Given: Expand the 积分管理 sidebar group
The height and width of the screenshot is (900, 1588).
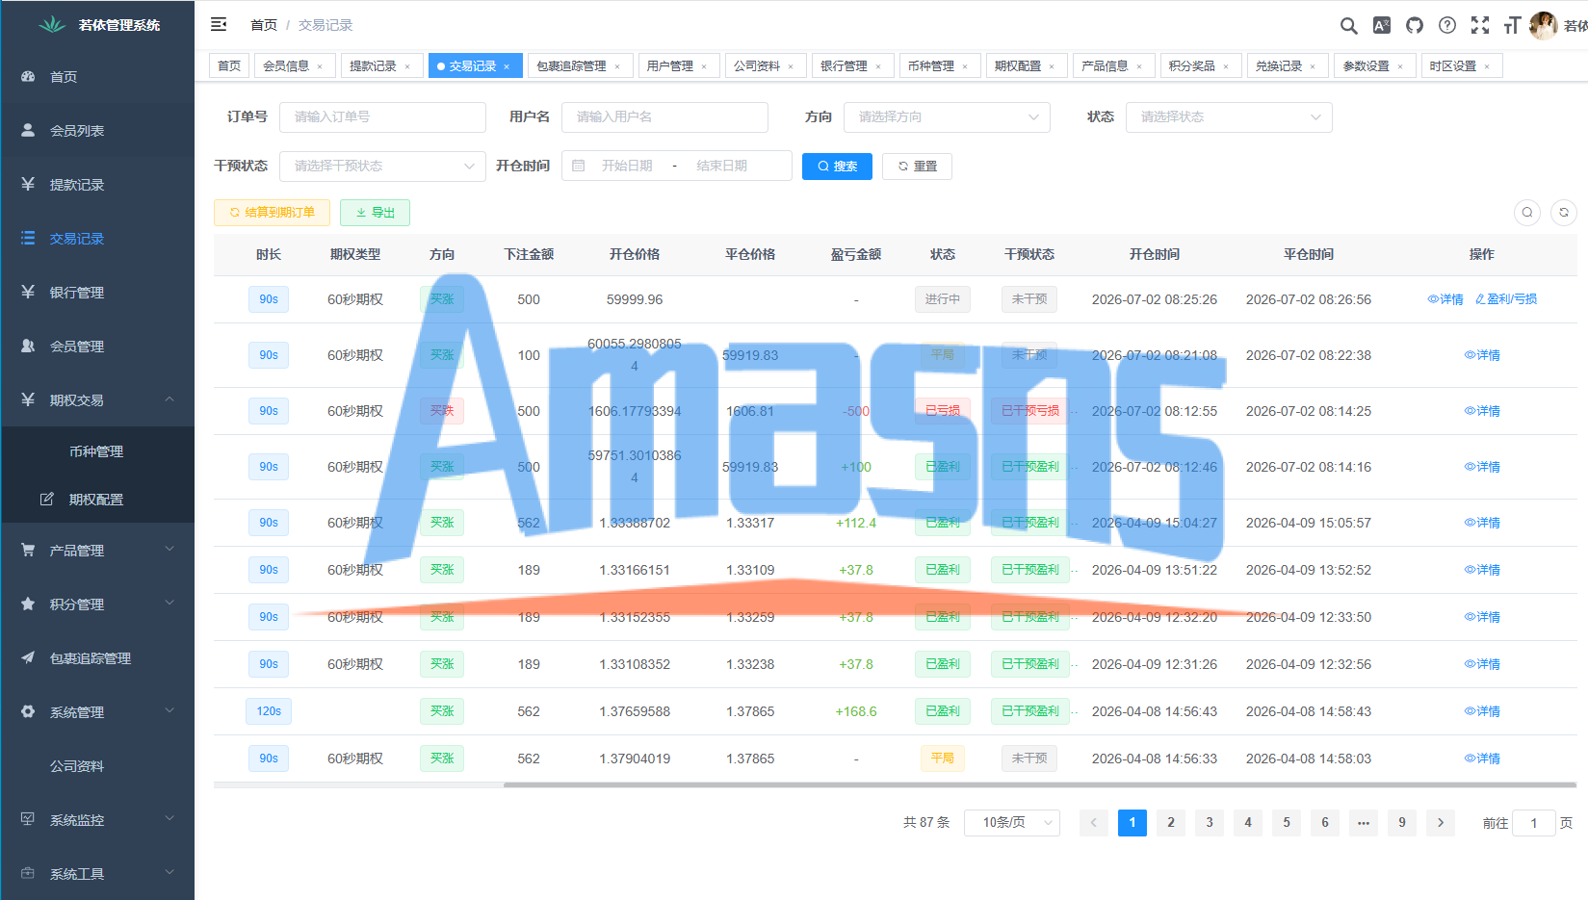Looking at the screenshot, I should (x=97, y=604).
